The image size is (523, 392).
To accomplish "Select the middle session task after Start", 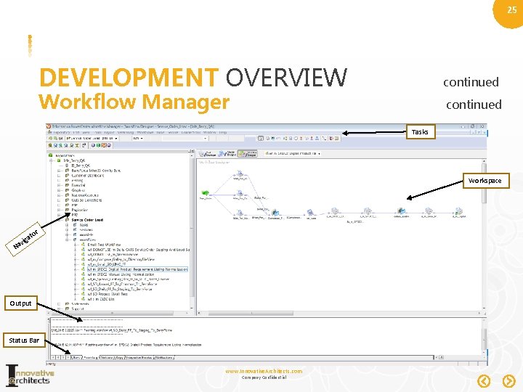I will (240, 193).
